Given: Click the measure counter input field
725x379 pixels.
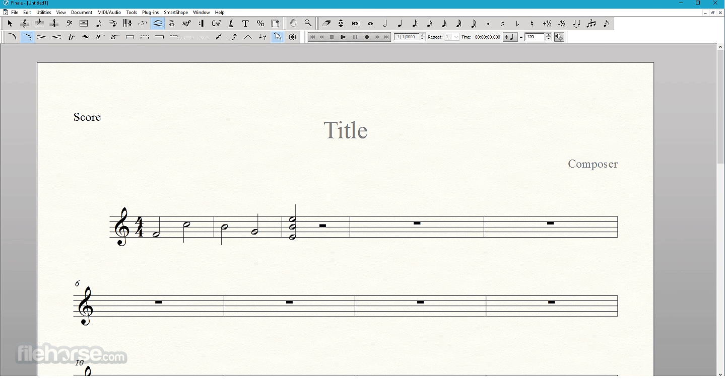Looking at the screenshot, I should tap(407, 37).
